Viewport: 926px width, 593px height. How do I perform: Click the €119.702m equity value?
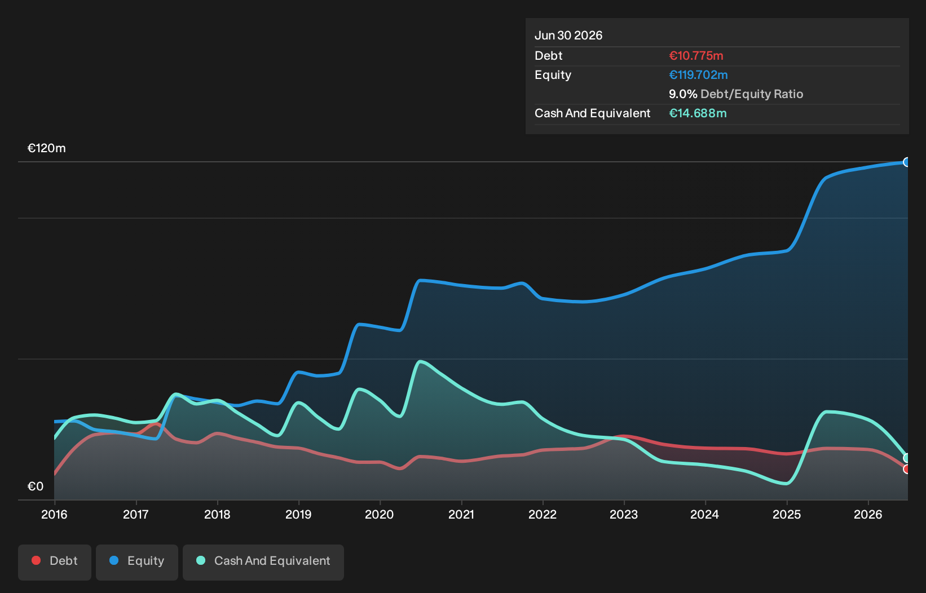pos(698,75)
